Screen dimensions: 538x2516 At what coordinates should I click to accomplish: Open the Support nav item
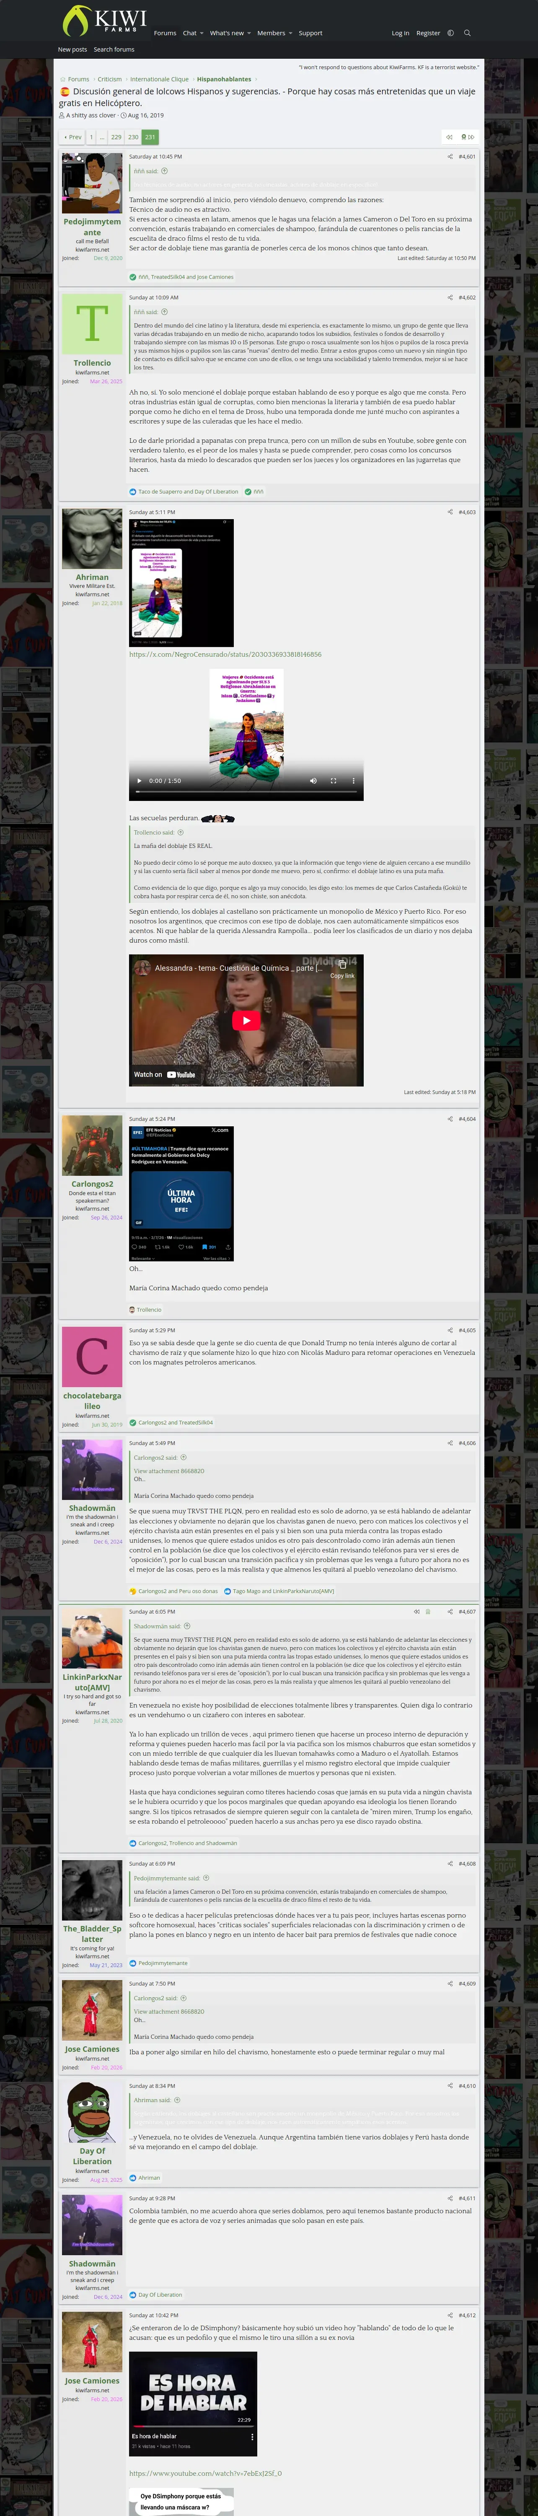(310, 33)
